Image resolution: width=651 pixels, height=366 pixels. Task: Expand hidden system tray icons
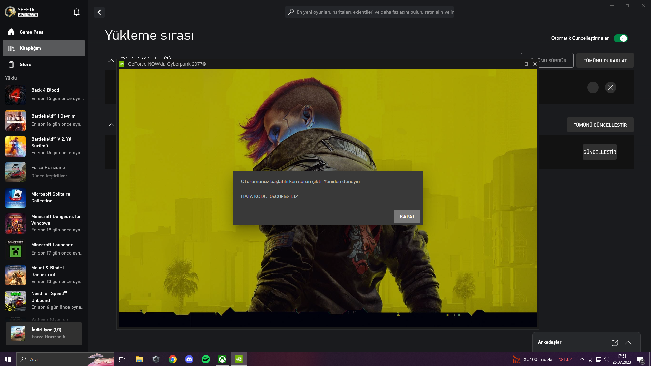click(582, 359)
